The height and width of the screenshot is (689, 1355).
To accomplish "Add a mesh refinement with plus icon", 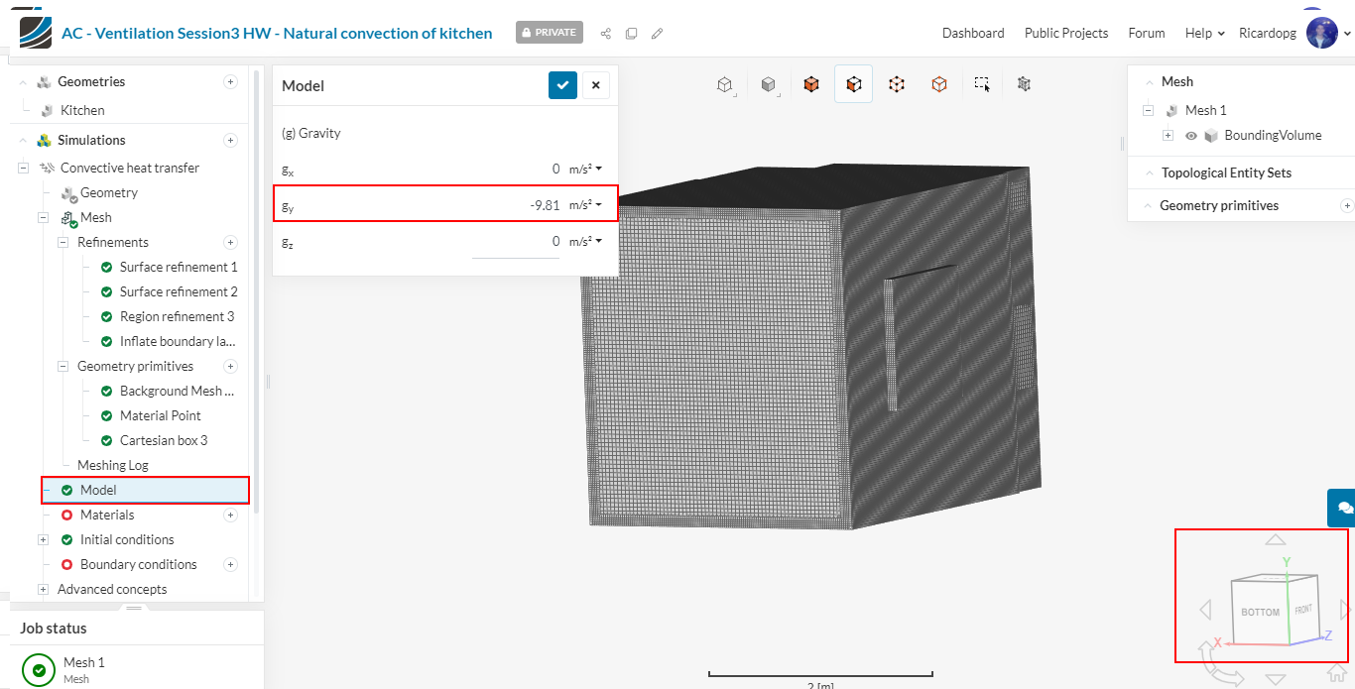I will tap(230, 243).
